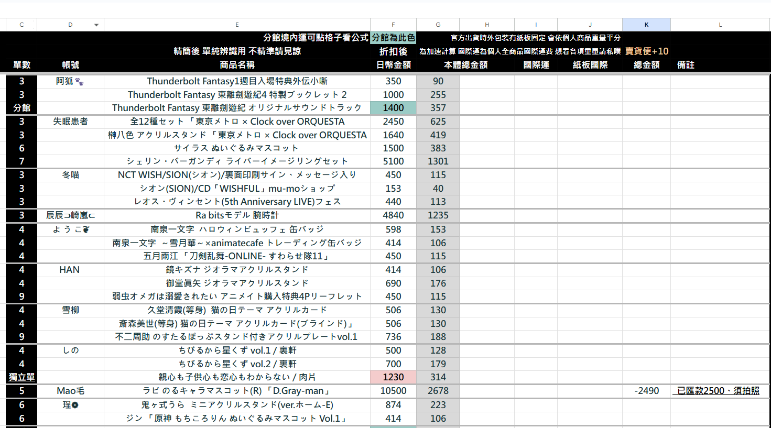Click the 日幣金額 header cell

click(393, 65)
